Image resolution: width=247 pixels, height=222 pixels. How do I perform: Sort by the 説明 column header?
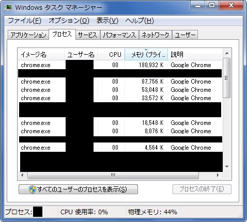195,55
